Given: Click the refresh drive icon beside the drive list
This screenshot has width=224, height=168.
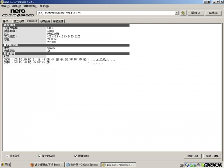Looking at the screenshot, I should [183, 13].
